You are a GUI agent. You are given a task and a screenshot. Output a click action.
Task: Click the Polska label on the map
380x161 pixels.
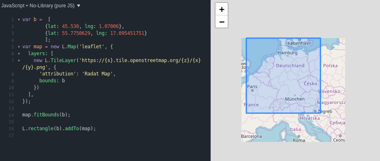tap(330, 66)
